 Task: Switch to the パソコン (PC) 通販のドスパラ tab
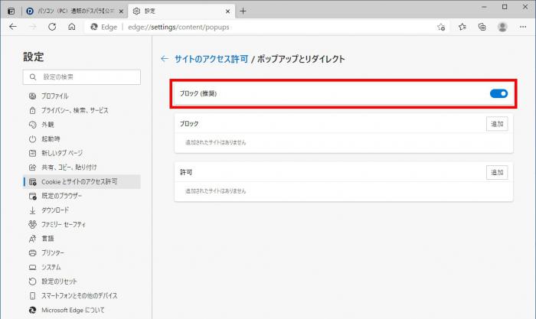coord(74,11)
